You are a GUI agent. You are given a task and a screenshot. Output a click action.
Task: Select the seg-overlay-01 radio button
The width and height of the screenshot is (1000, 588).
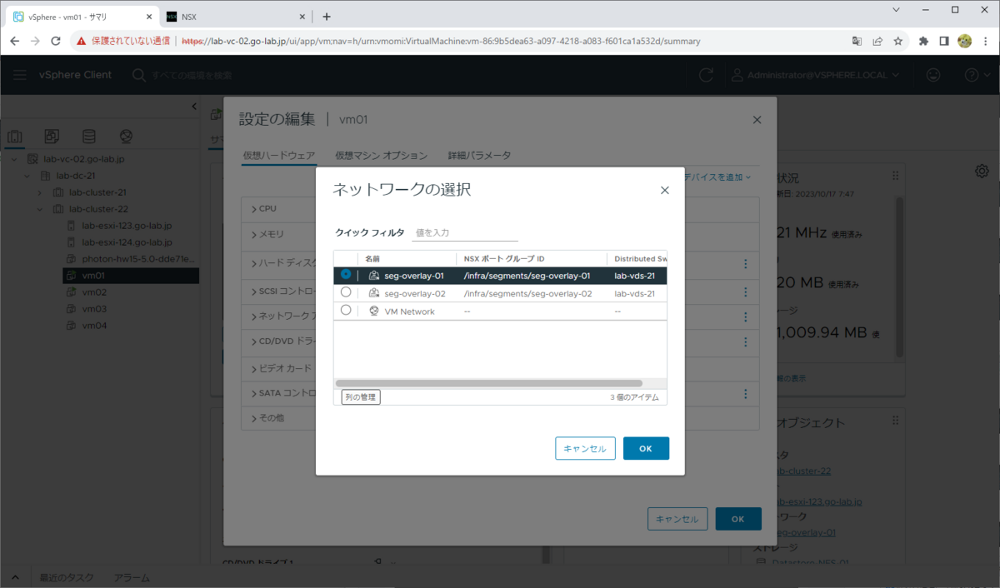[x=346, y=274]
